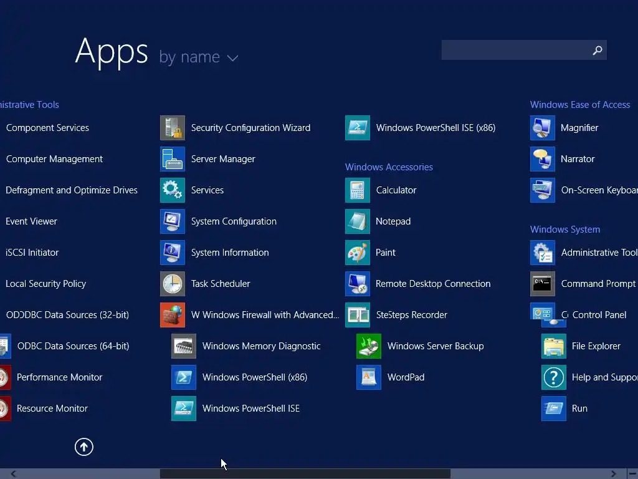The height and width of the screenshot is (479, 638).
Task: Launch Task Scheduler clock icon
Action: tap(173, 284)
